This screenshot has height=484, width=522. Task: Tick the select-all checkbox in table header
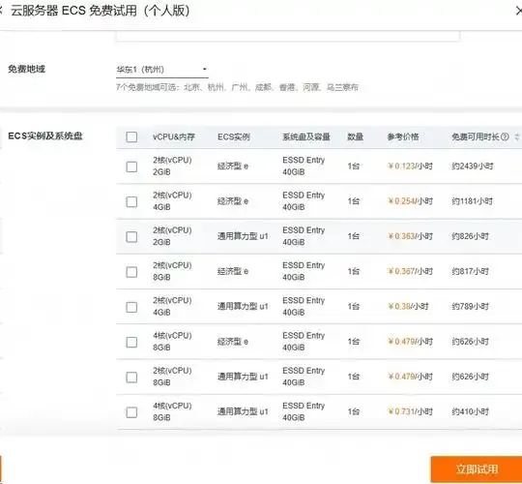131,136
